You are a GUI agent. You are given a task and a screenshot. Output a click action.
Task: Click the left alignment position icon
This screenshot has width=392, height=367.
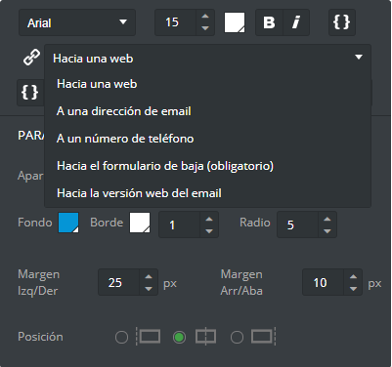[149, 337]
